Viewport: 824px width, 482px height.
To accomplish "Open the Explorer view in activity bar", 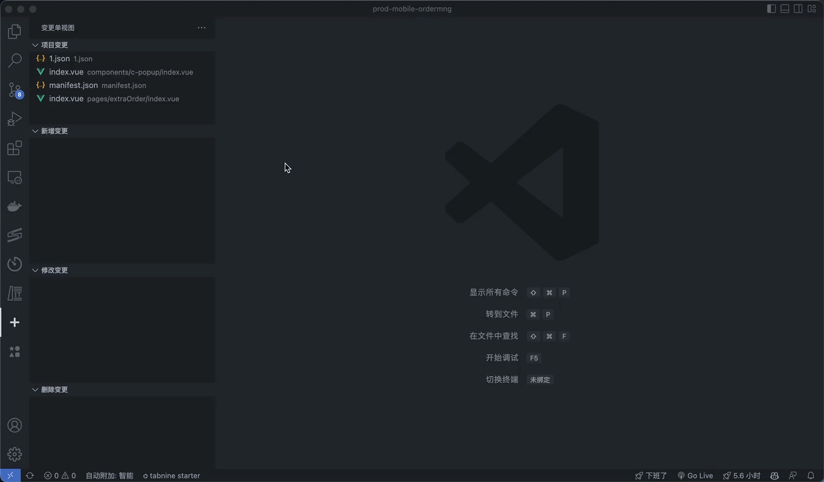I will click(x=15, y=31).
